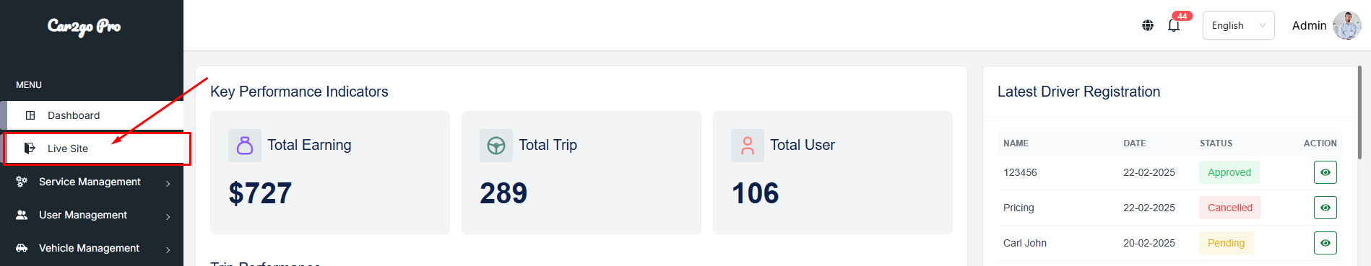This screenshot has height=266, width=1371.
Task: Open the notifications bell with 44 badge
Action: pyautogui.click(x=1174, y=25)
